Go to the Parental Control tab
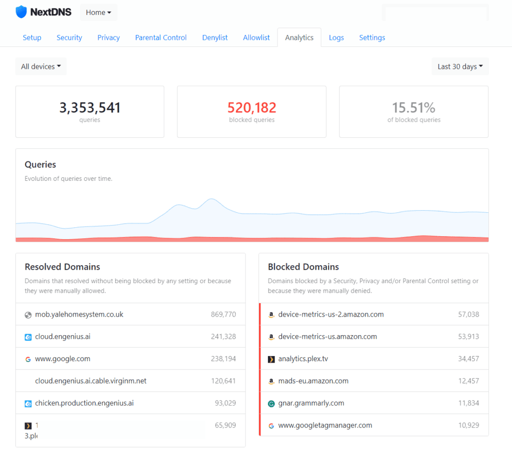This screenshot has width=512, height=452. (160, 37)
